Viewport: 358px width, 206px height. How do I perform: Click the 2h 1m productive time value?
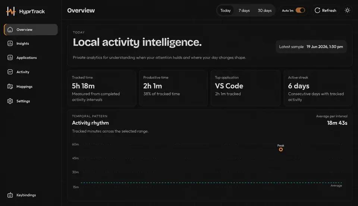(x=153, y=86)
